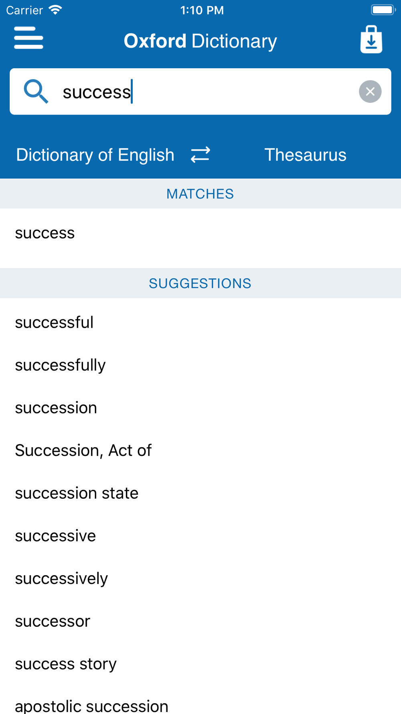Screen dimensions: 401x714
Task: Open the download store bag icon
Action: click(x=371, y=39)
